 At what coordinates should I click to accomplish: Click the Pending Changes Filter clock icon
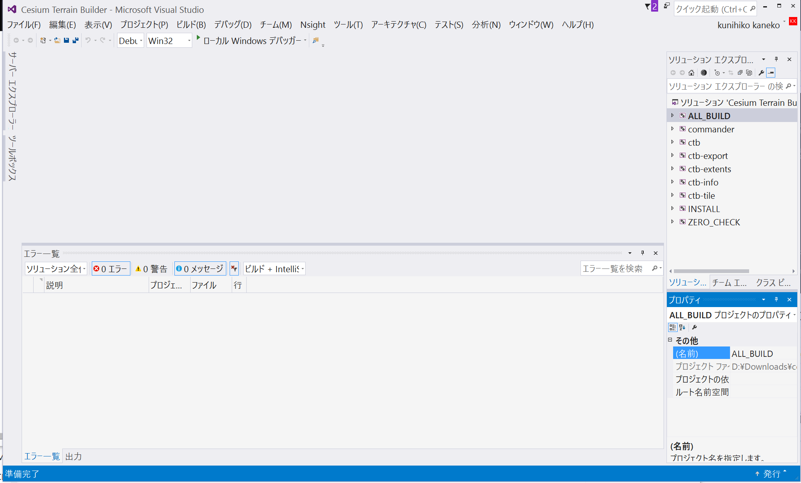(717, 73)
